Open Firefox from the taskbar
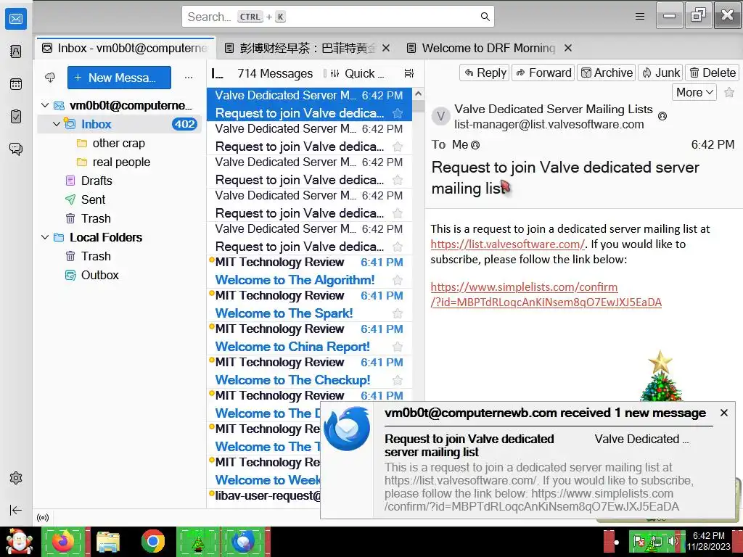The width and height of the screenshot is (743, 557). 63,542
